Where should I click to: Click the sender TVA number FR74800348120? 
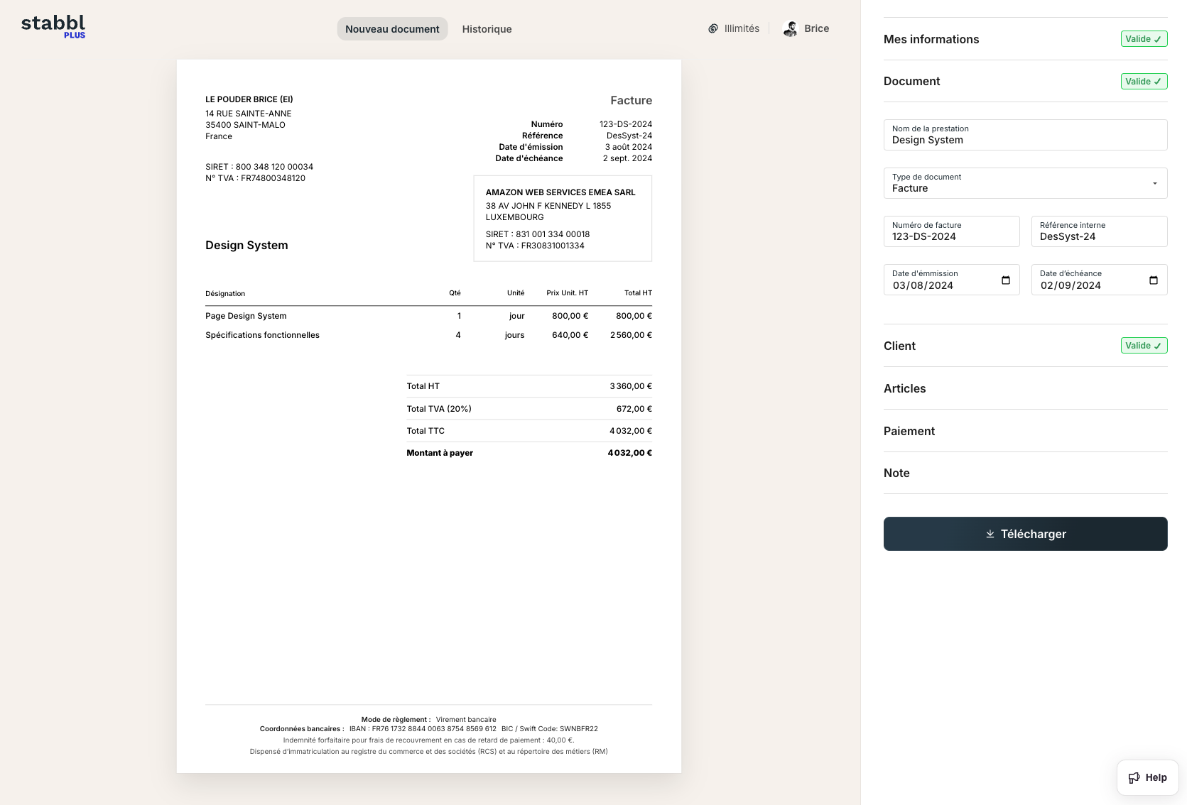pyautogui.click(x=256, y=178)
